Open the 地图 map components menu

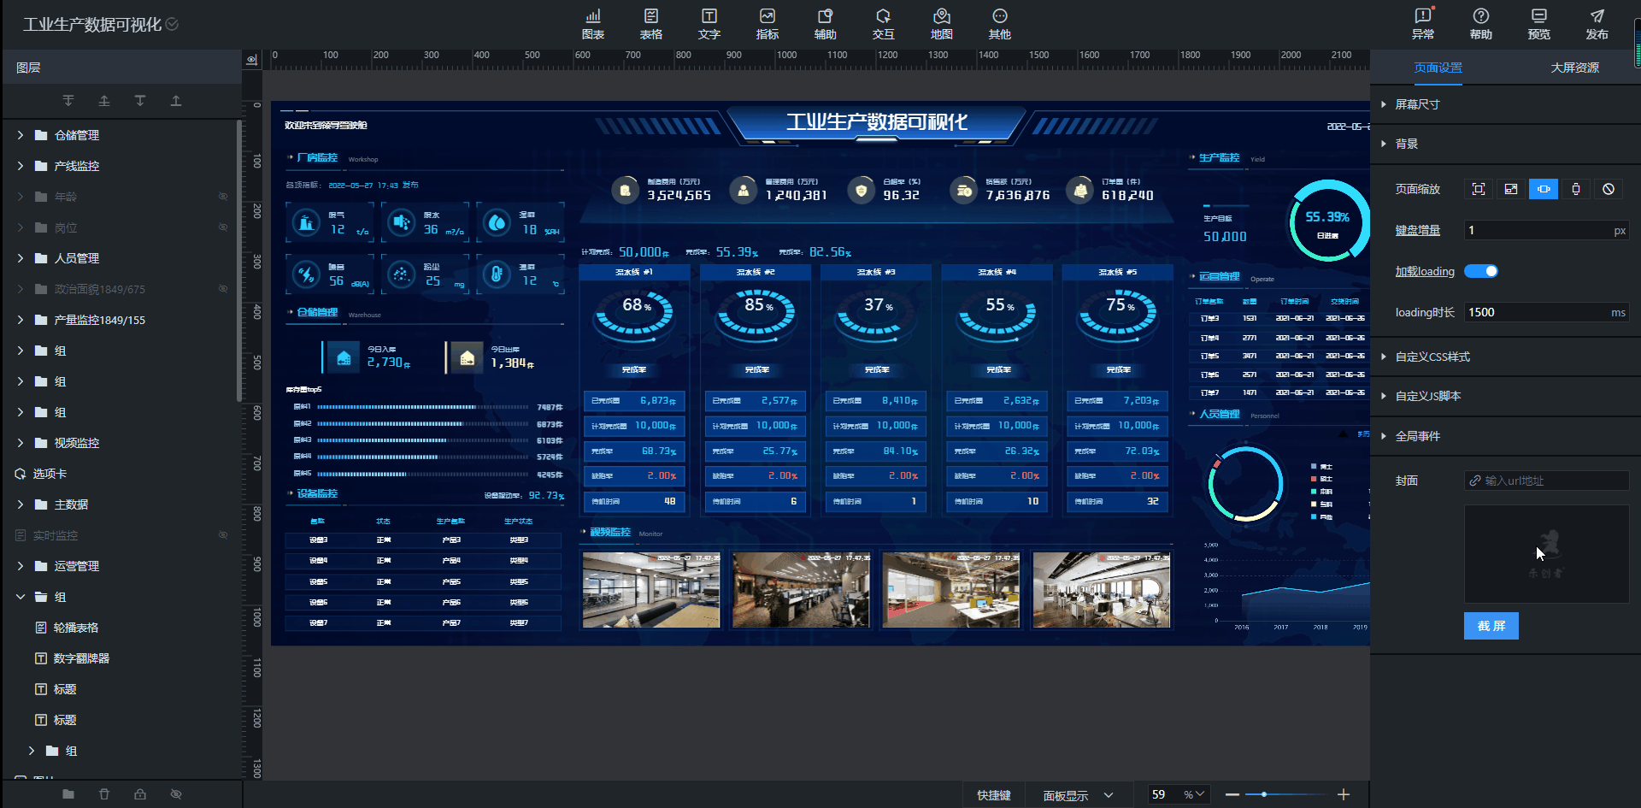[941, 24]
